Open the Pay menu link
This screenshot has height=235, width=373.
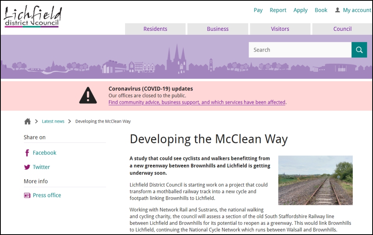258,10
